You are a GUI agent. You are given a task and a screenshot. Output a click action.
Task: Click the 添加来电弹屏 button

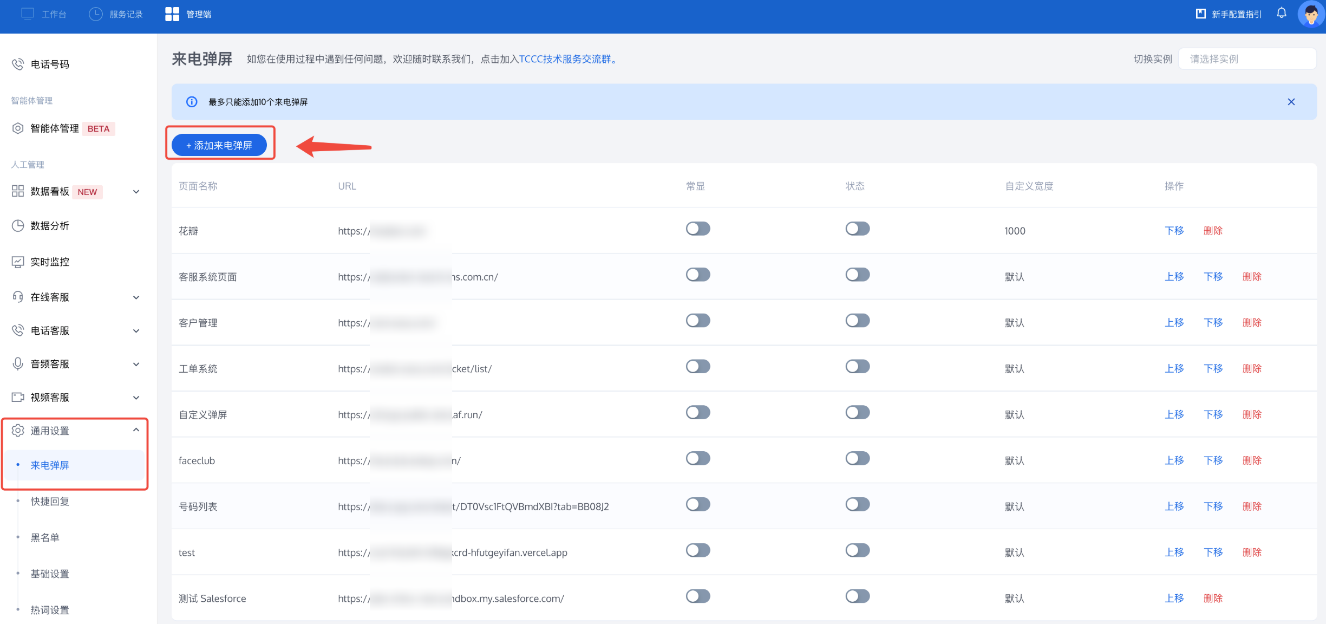tap(219, 145)
